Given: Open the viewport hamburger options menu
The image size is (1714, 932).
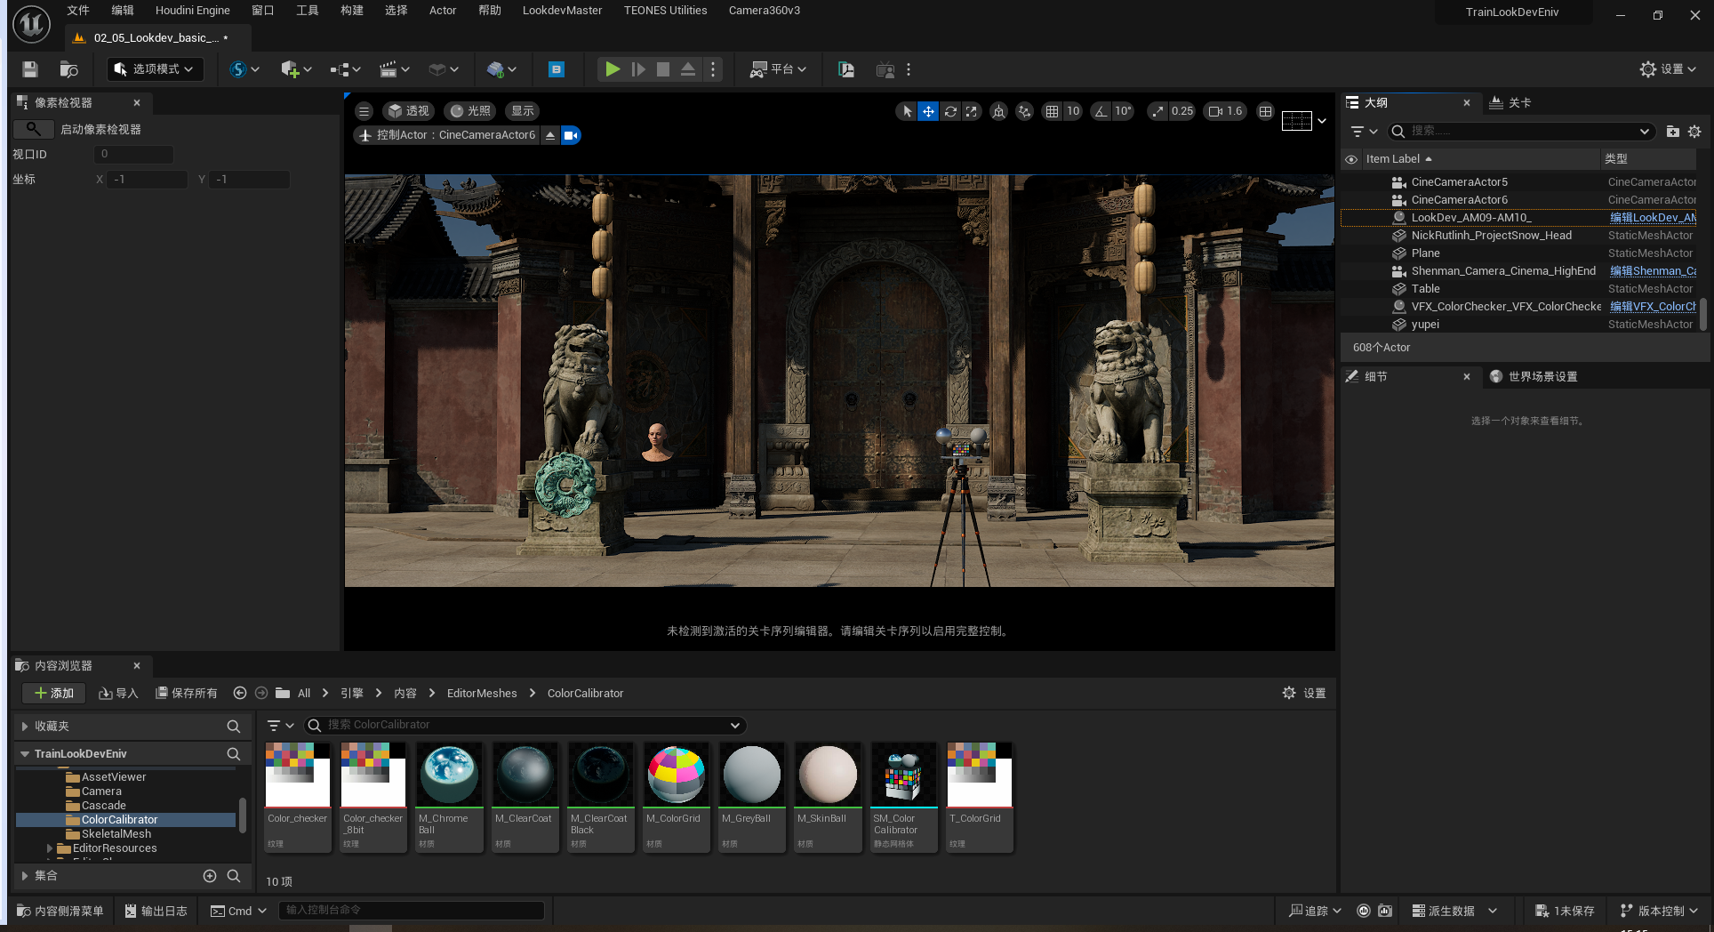Looking at the screenshot, I should [x=364, y=111].
